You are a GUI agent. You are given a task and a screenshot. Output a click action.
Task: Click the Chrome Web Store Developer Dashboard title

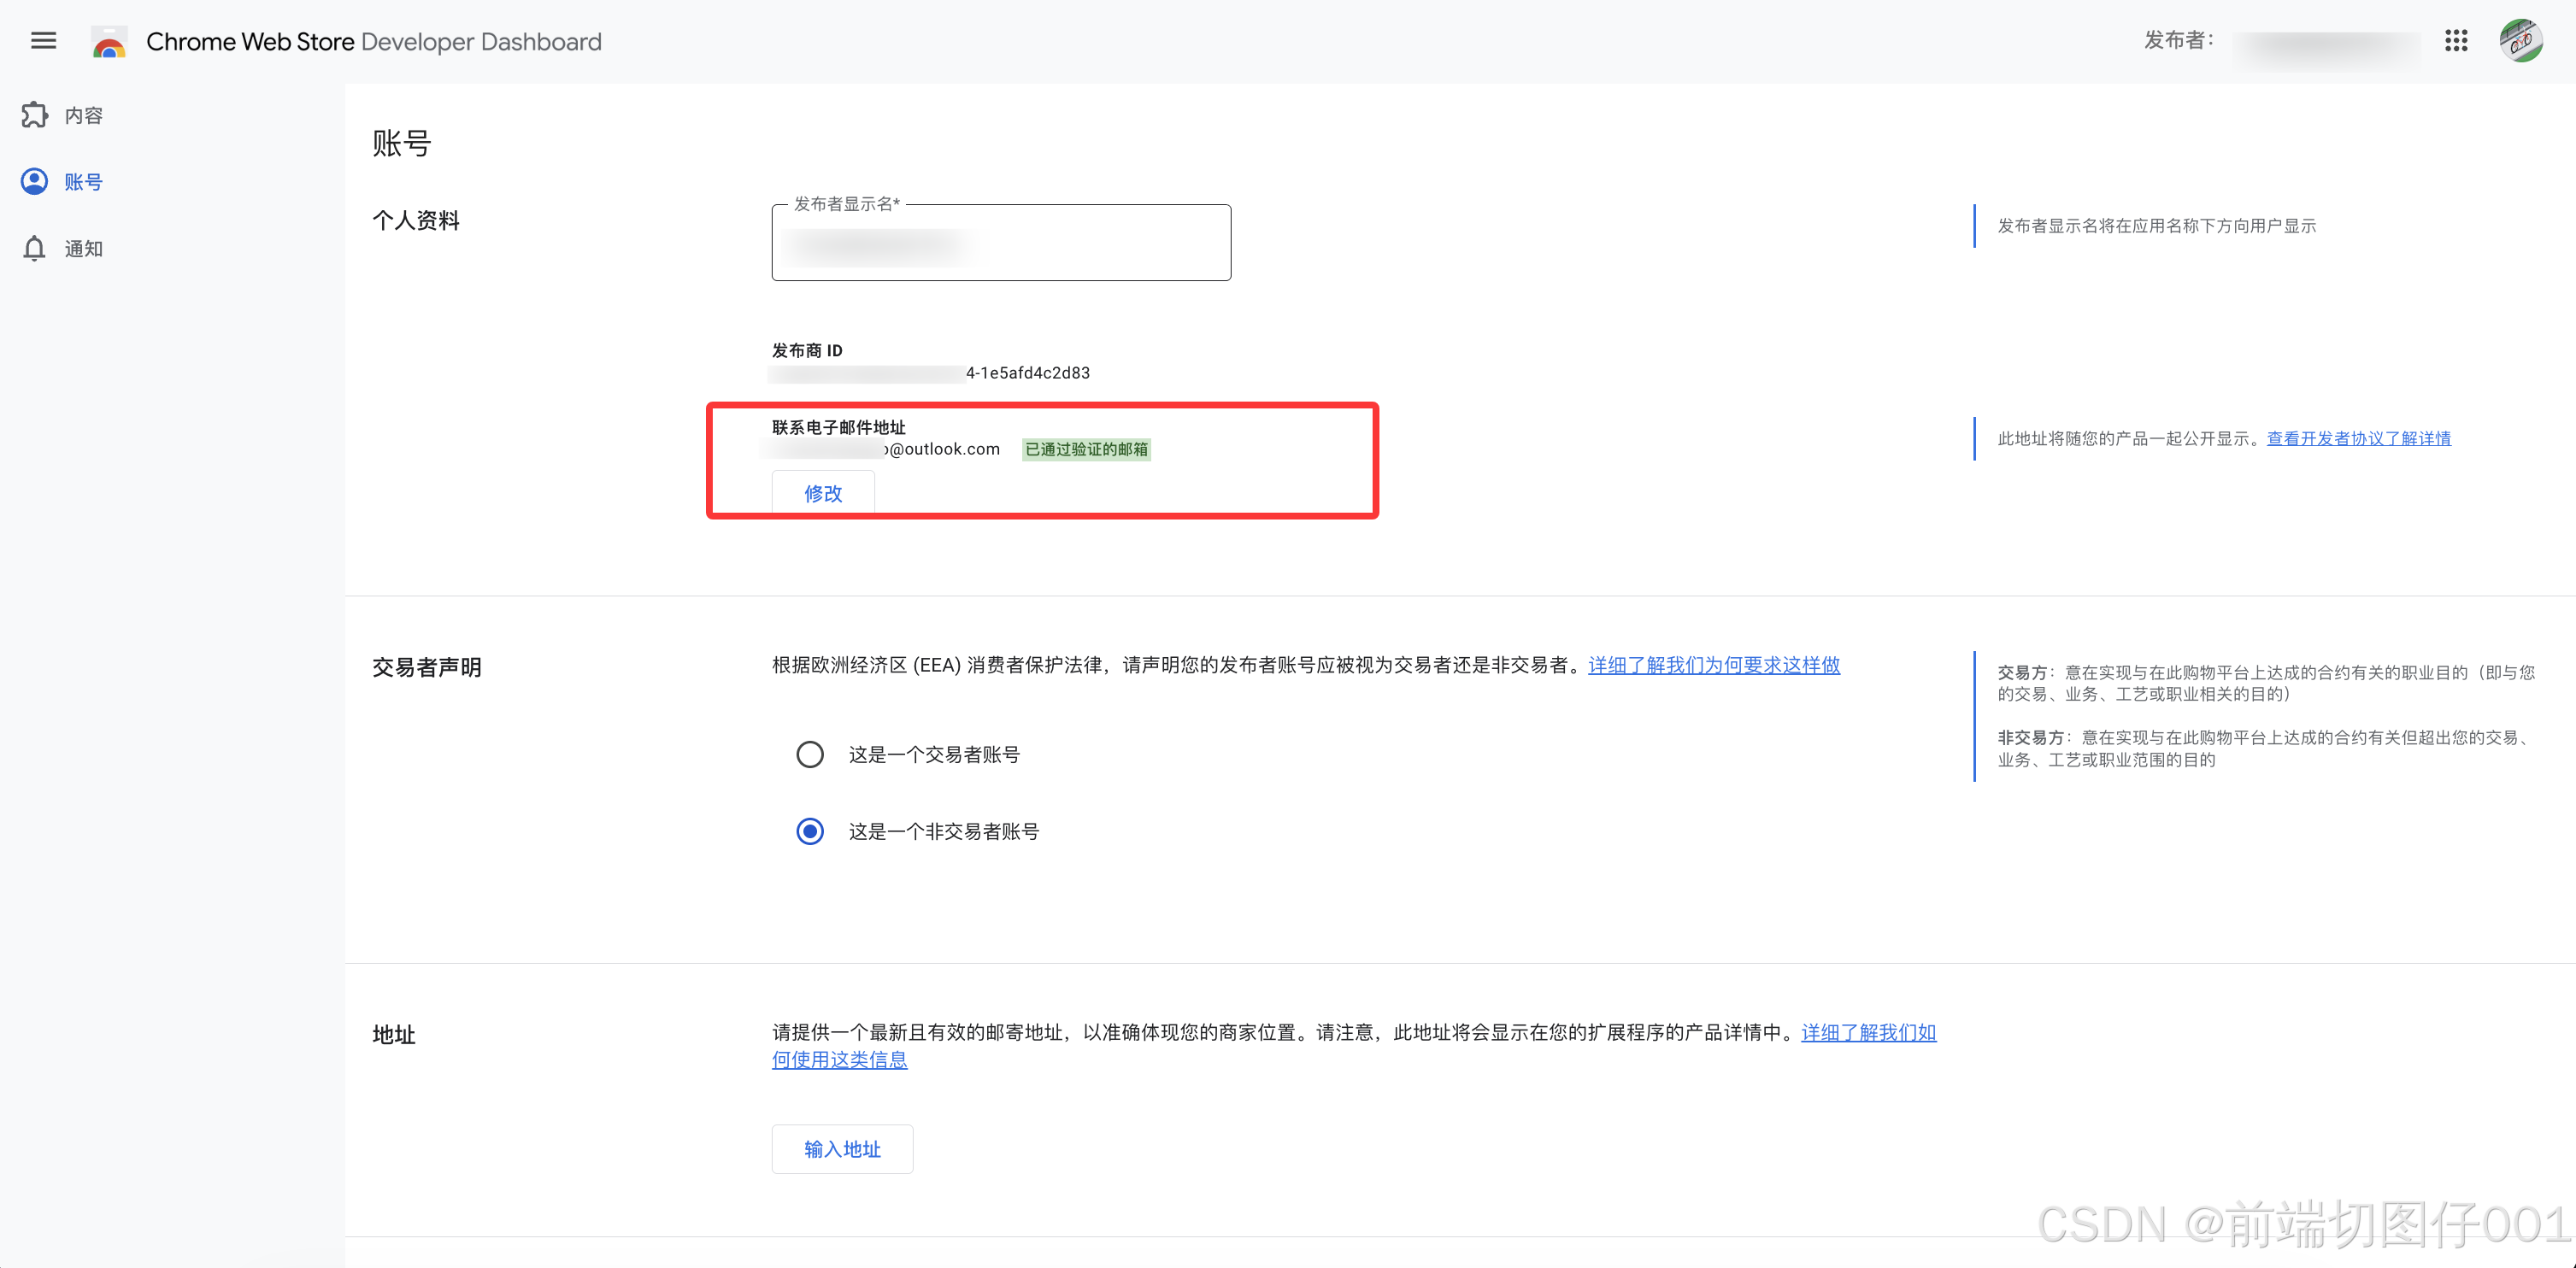tap(374, 42)
